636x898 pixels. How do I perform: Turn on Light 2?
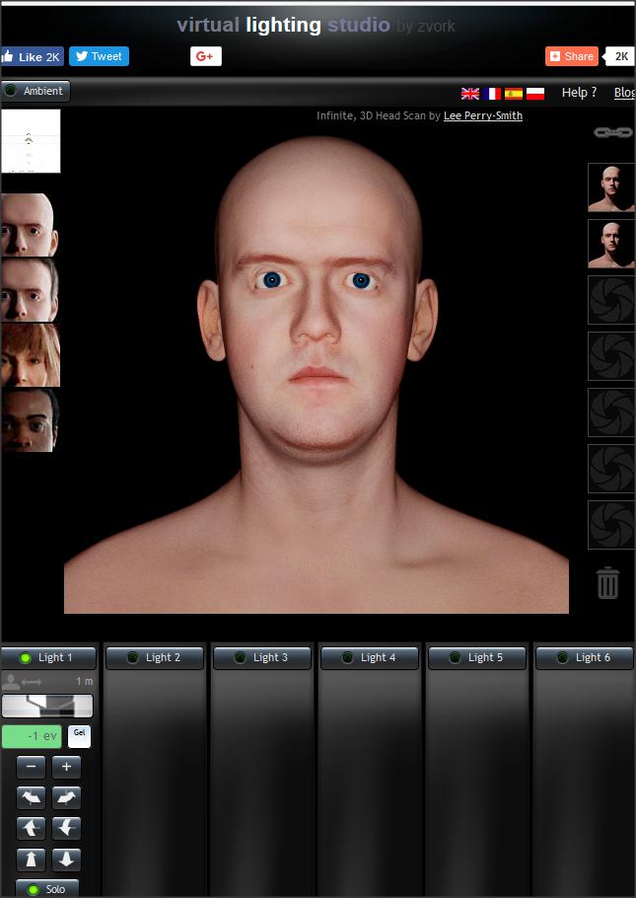tap(155, 657)
